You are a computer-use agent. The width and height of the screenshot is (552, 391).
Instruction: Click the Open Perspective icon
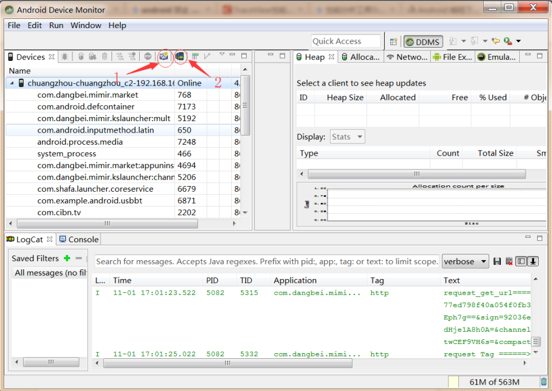[393, 41]
